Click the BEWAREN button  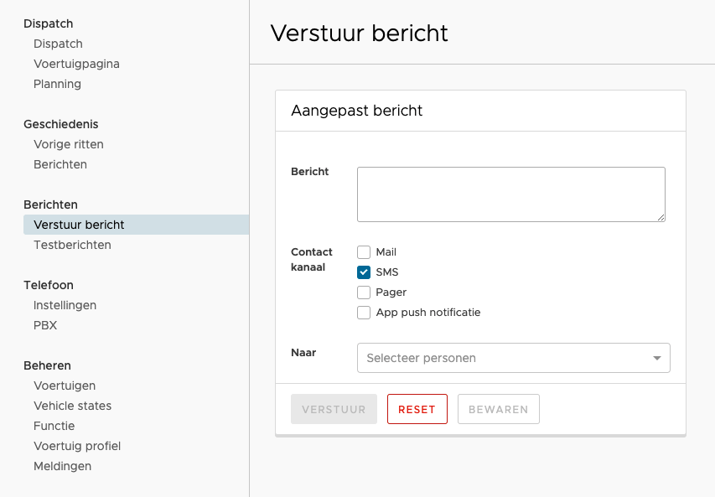coord(498,409)
